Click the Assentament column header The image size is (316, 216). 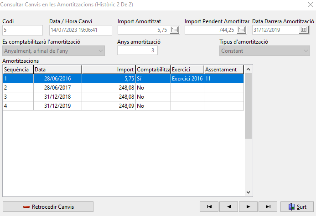[x=224, y=70]
